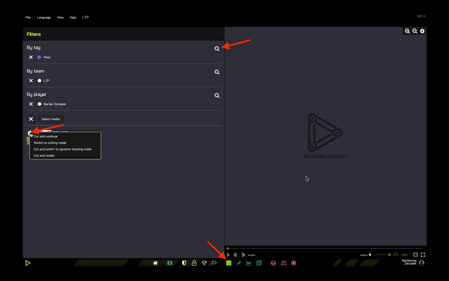
Task: Remove the Pass tag filter
Action: (x=31, y=57)
